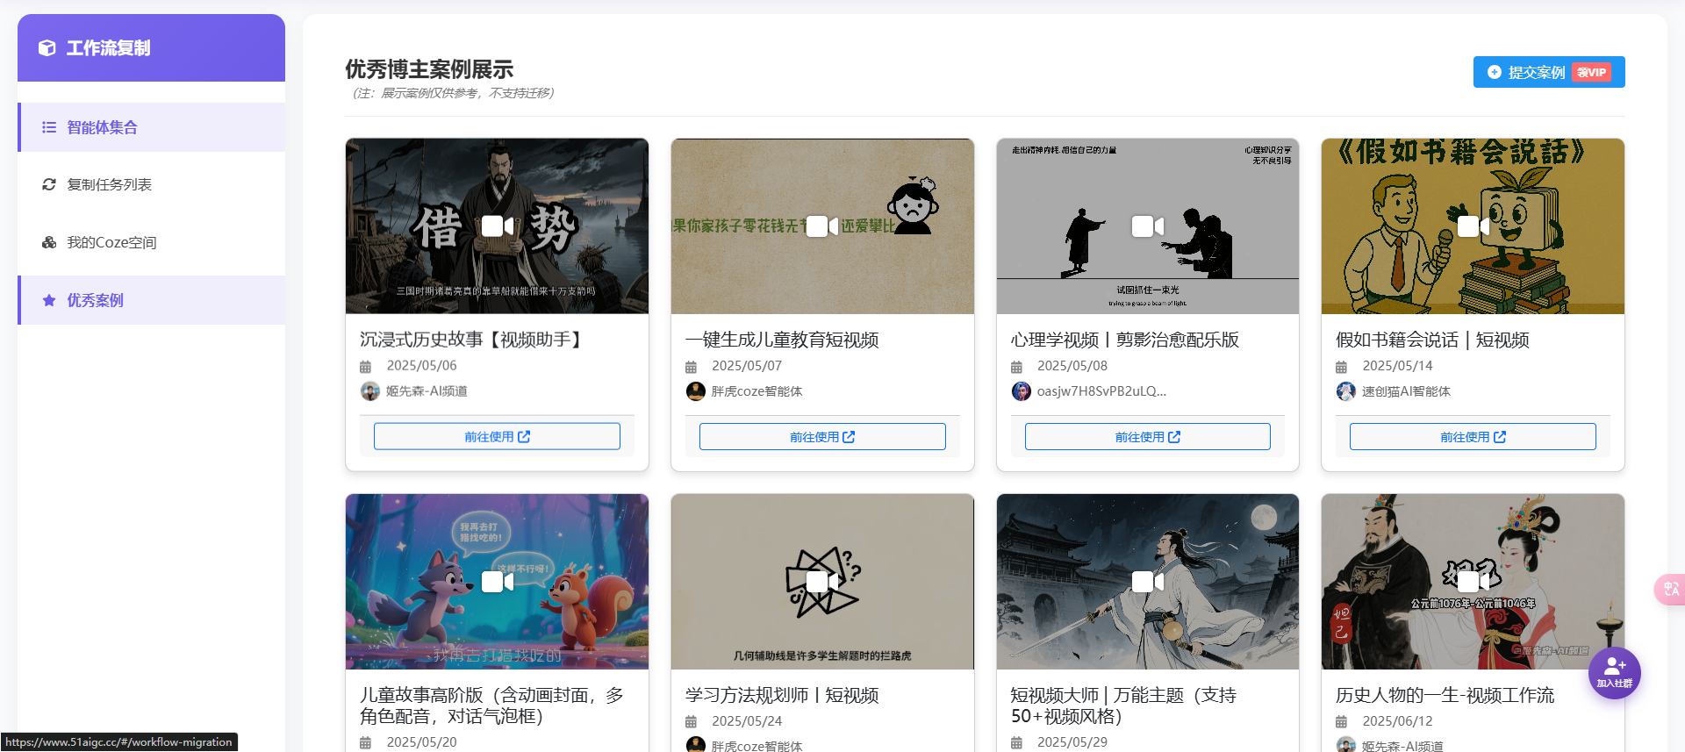Click the 提交案例 button
The height and width of the screenshot is (752, 1685).
coord(1549,72)
